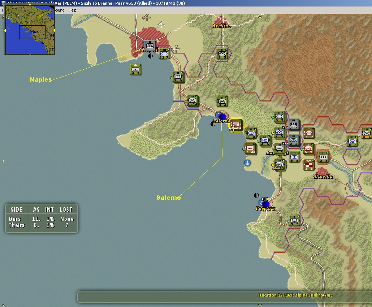Select the blue unit rated 6-7 at right
The image size is (372, 307).
point(352,141)
